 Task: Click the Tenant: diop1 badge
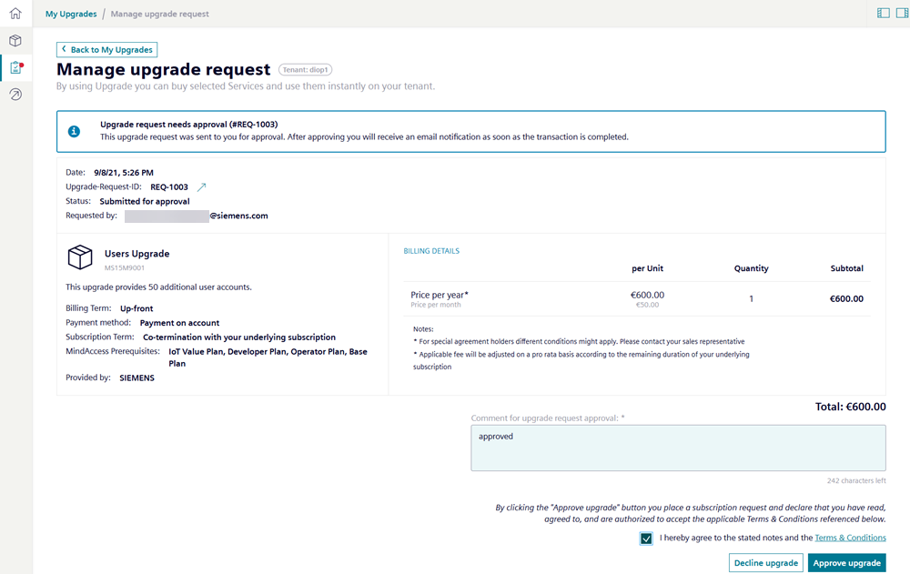pyautogui.click(x=305, y=70)
